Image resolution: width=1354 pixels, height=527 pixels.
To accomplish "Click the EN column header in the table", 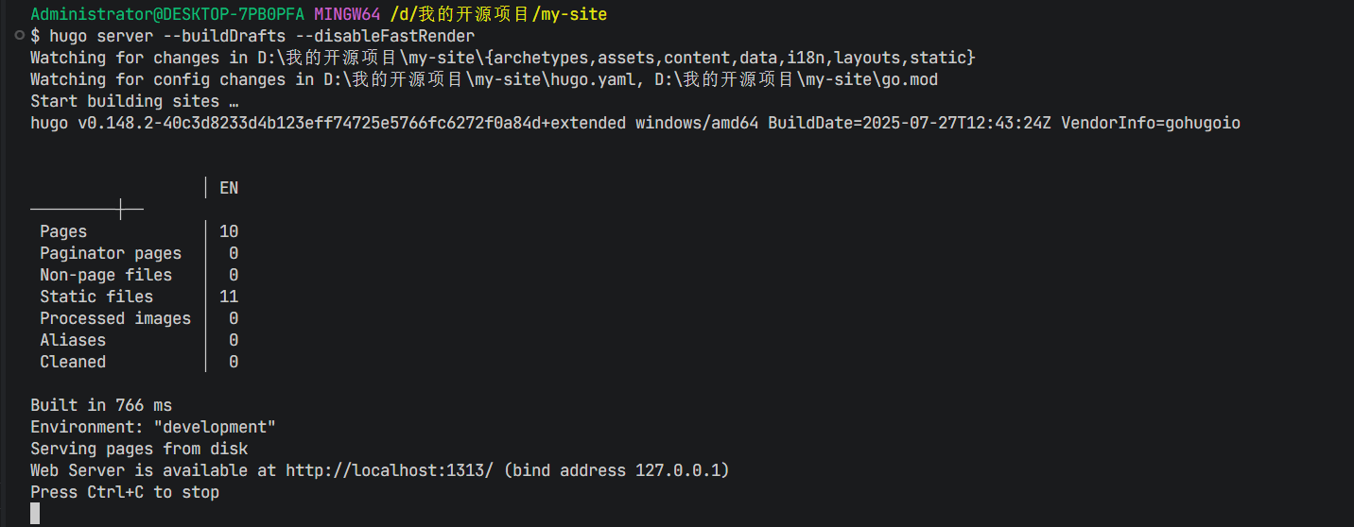I will 229,188.
